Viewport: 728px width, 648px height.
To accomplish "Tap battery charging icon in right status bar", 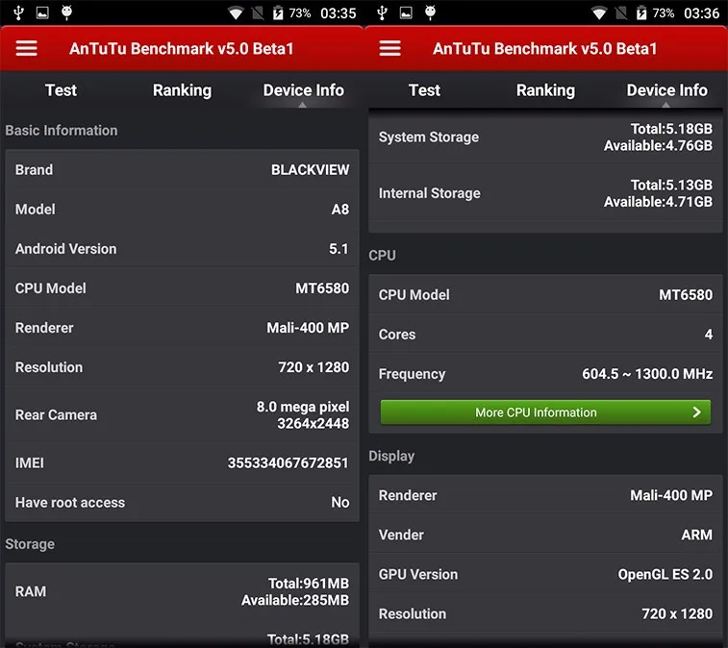I will click(x=641, y=13).
